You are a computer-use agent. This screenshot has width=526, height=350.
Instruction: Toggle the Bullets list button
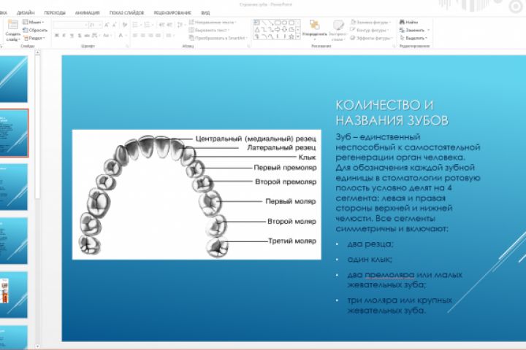click(x=137, y=25)
